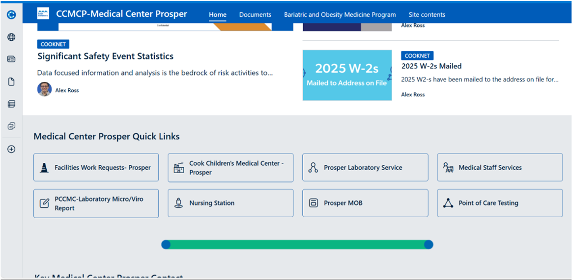The width and height of the screenshot is (572, 280).
Task: Click the Cook Children's home icon in sidebar
Action: click(x=12, y=15)
